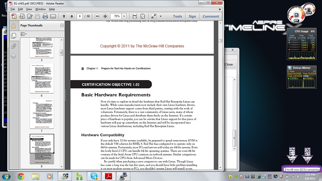Select page 6 thumbnail
The image size is (322, 181).
[42, 78]
